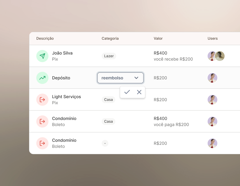Click the user avatar on the Depósito row

[212, 78]
